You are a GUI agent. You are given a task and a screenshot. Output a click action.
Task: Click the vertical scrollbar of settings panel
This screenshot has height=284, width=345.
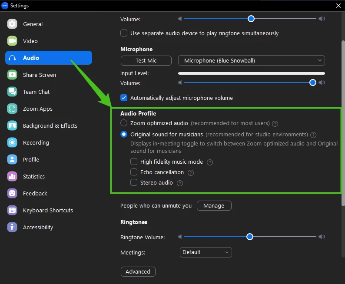pyautogui.click(x=343, y=123)
